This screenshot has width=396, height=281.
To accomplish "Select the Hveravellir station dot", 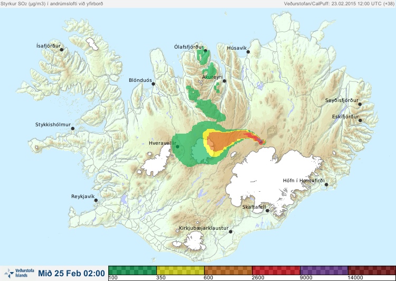I will click(x=177, y=146).
